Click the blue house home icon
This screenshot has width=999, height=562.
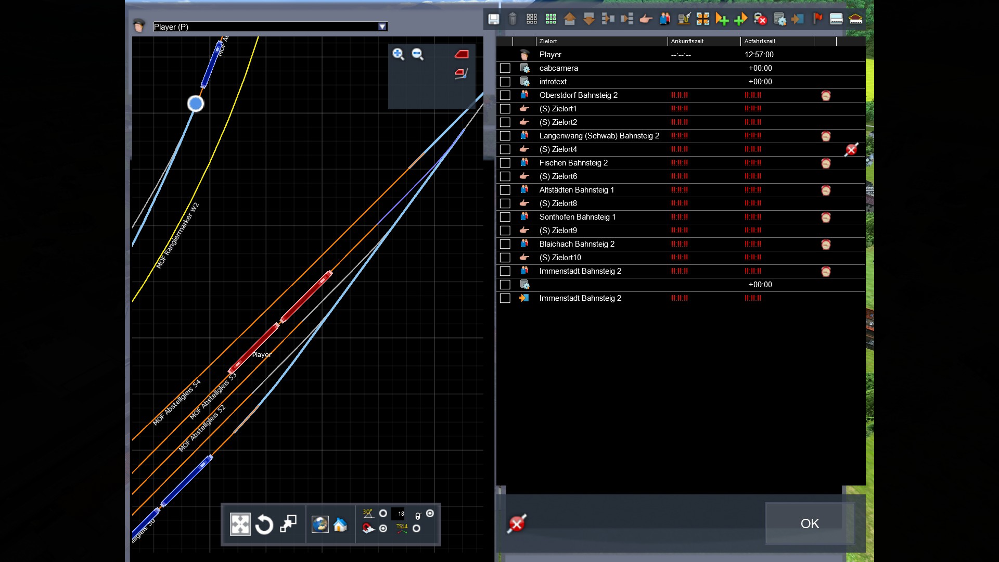click(x=340, y=525)
